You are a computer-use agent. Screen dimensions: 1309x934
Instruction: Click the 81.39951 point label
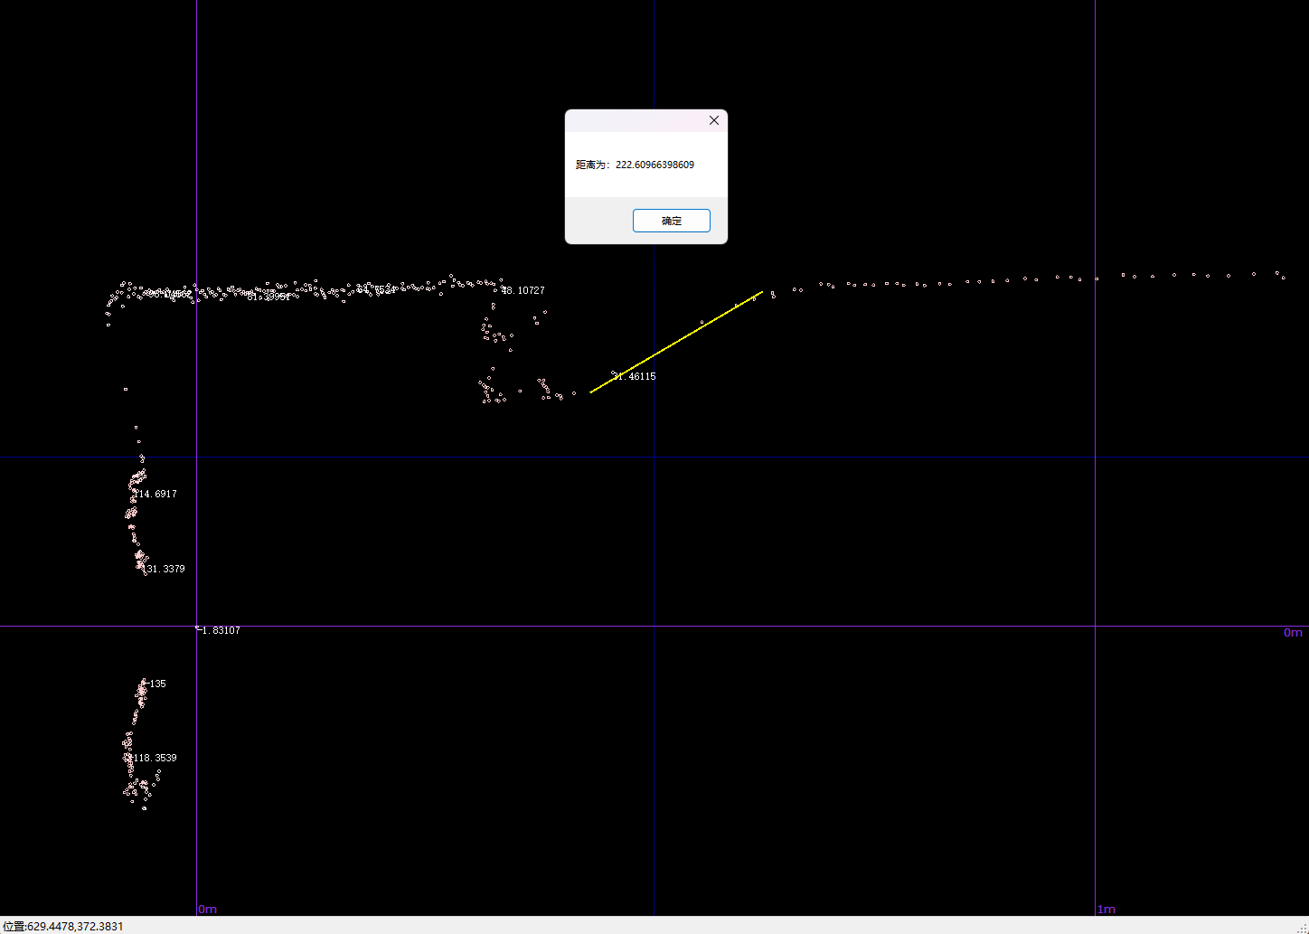(268, 297)
